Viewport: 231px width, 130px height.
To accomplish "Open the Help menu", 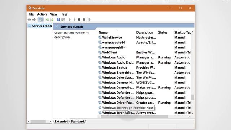I will coord(64,14).
